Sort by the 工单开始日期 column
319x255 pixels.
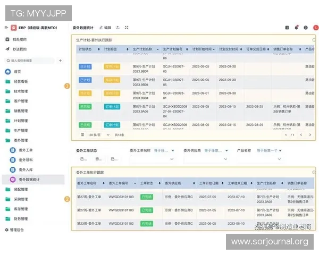tap(223, 183)
